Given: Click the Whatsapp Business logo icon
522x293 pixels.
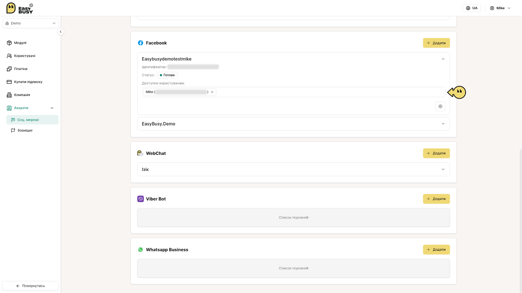Looking at the screenshot, I should pos(141,250).
